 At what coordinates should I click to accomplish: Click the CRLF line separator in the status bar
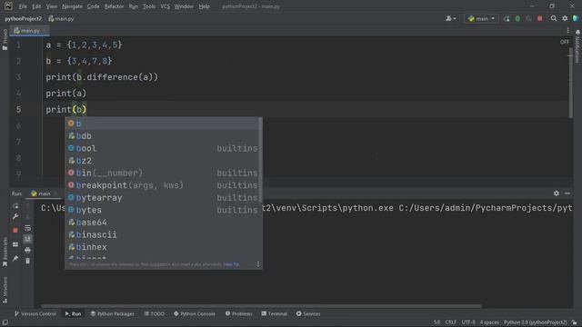(451, 322)
